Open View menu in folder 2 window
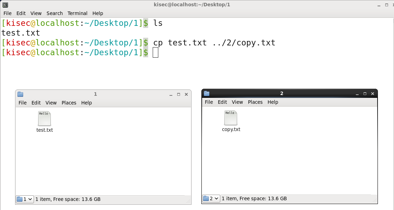The height and width of the screenshot is (210, 394). [x=237, y=102]
